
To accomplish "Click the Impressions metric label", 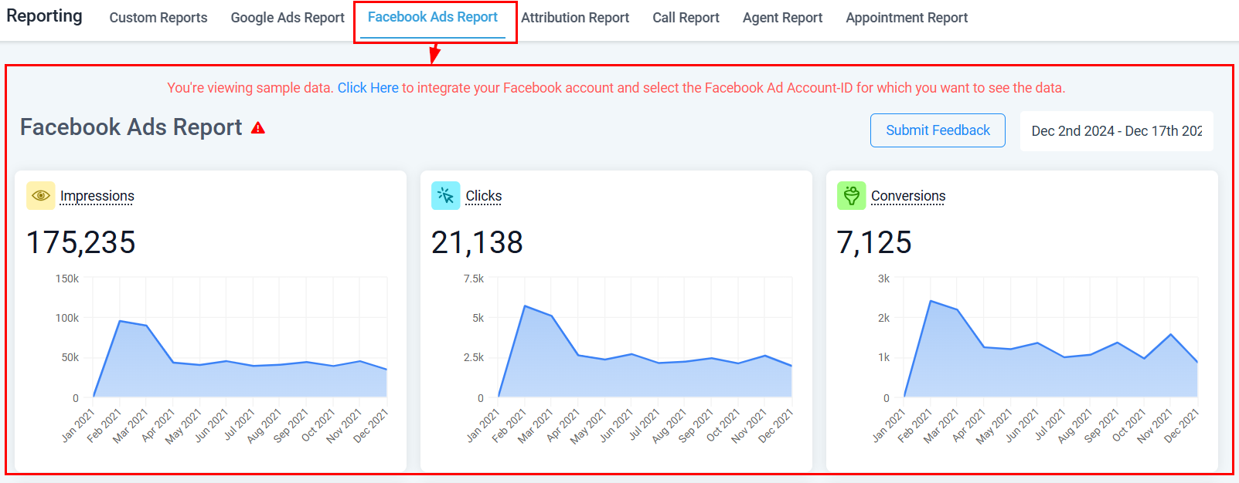I will tap(97, 196).
